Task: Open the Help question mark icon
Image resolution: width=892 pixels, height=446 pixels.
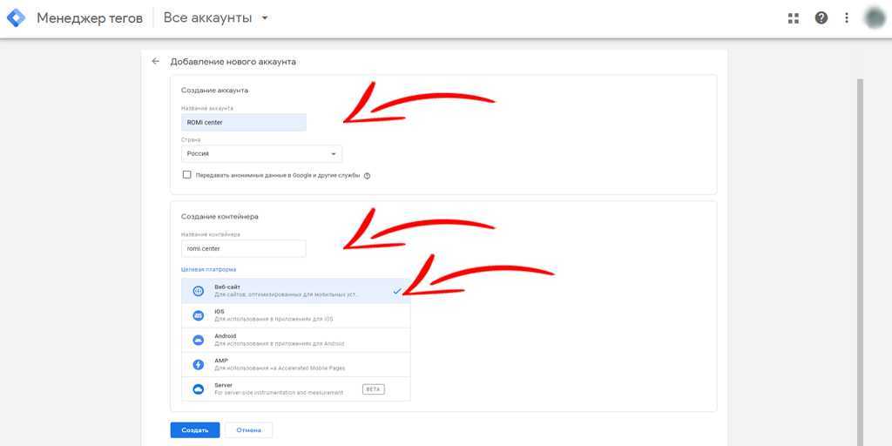Action: click(821, 18)
